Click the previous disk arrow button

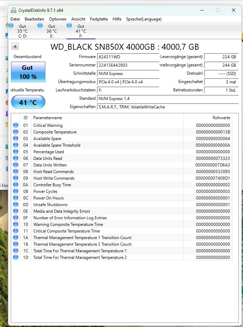pos(15,46)
